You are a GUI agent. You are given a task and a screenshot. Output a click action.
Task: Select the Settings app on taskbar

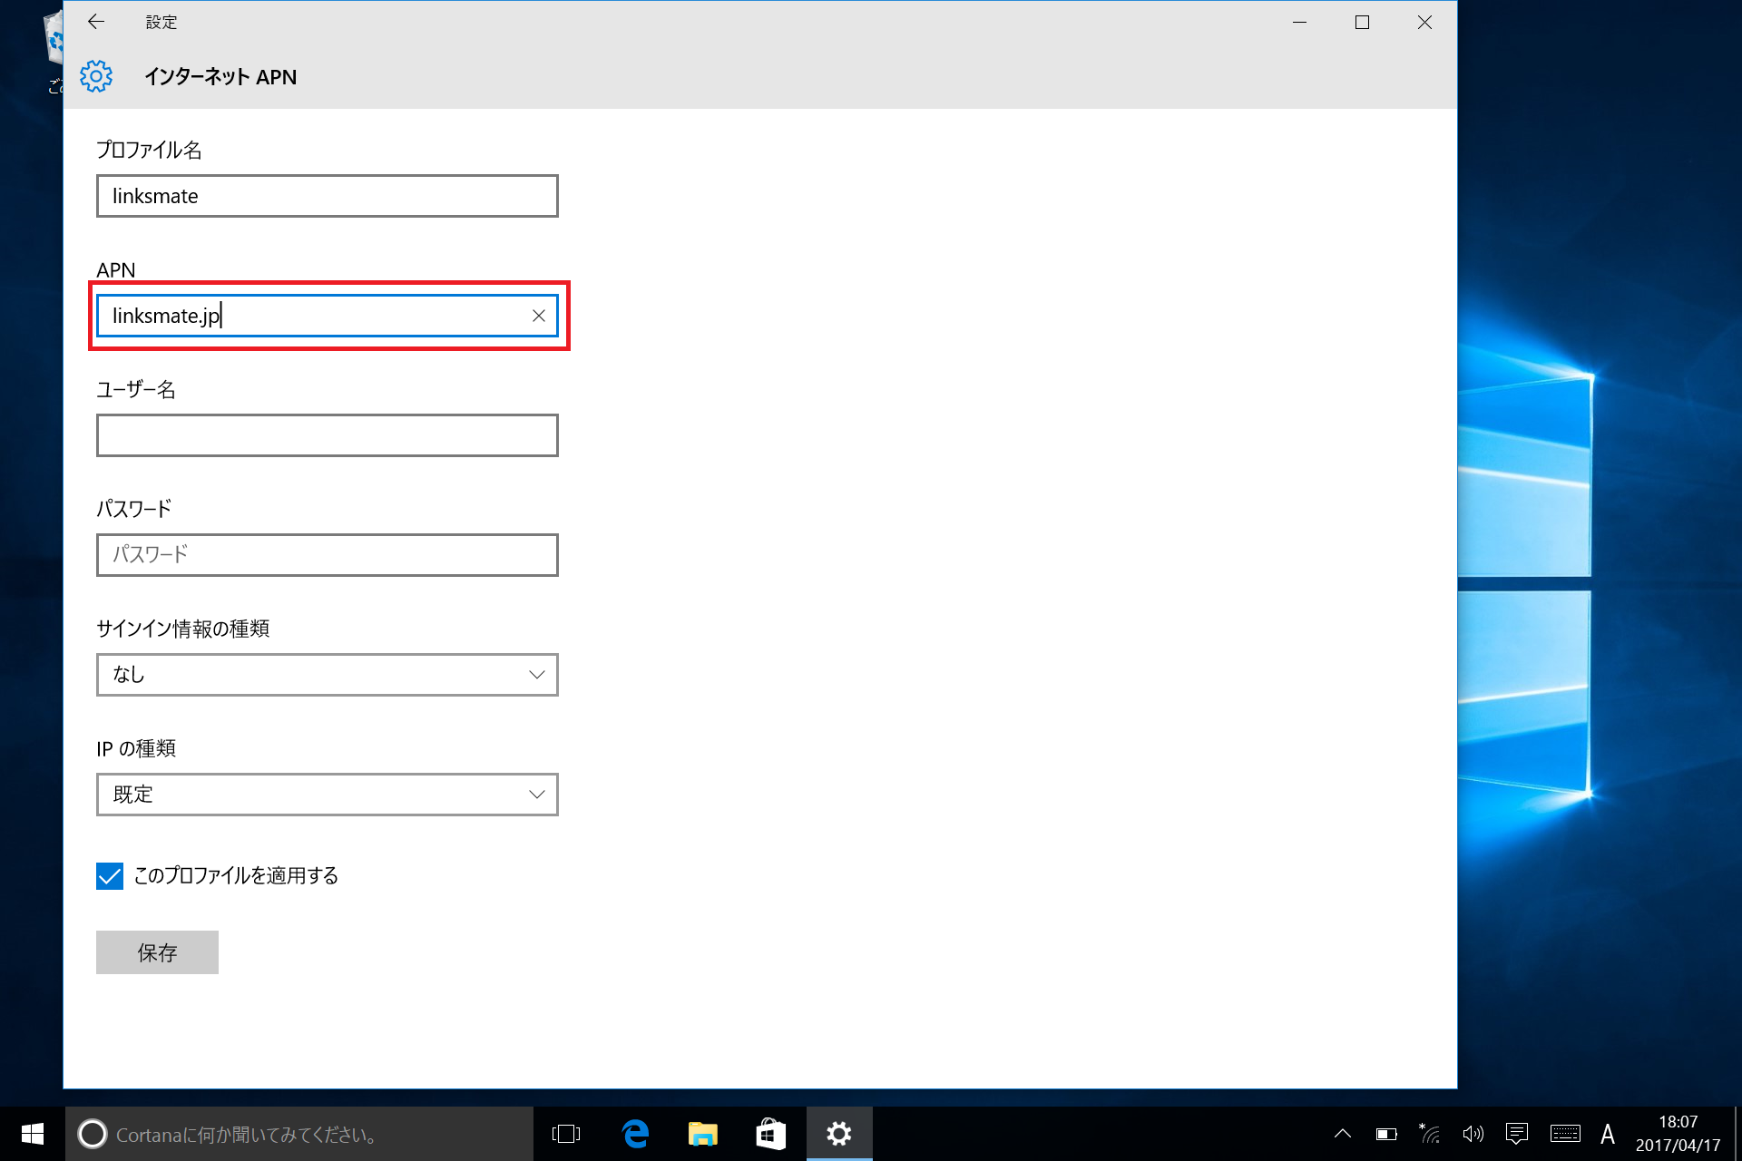click(839, 1134)
